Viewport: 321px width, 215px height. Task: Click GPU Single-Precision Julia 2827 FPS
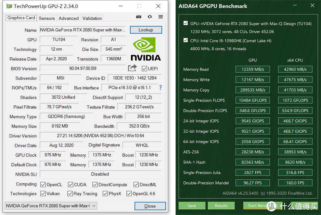click(x=253, y=172)
